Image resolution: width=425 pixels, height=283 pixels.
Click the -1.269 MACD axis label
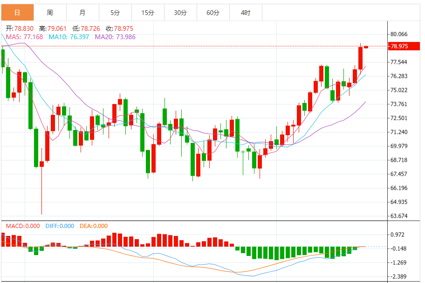tap(398, 262)
